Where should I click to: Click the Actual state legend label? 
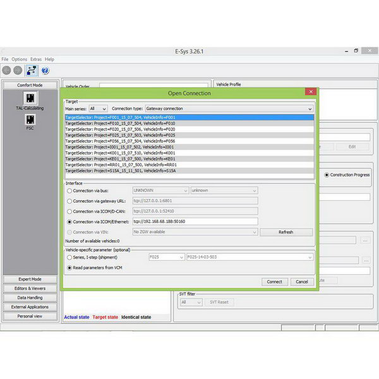(76, 317)
